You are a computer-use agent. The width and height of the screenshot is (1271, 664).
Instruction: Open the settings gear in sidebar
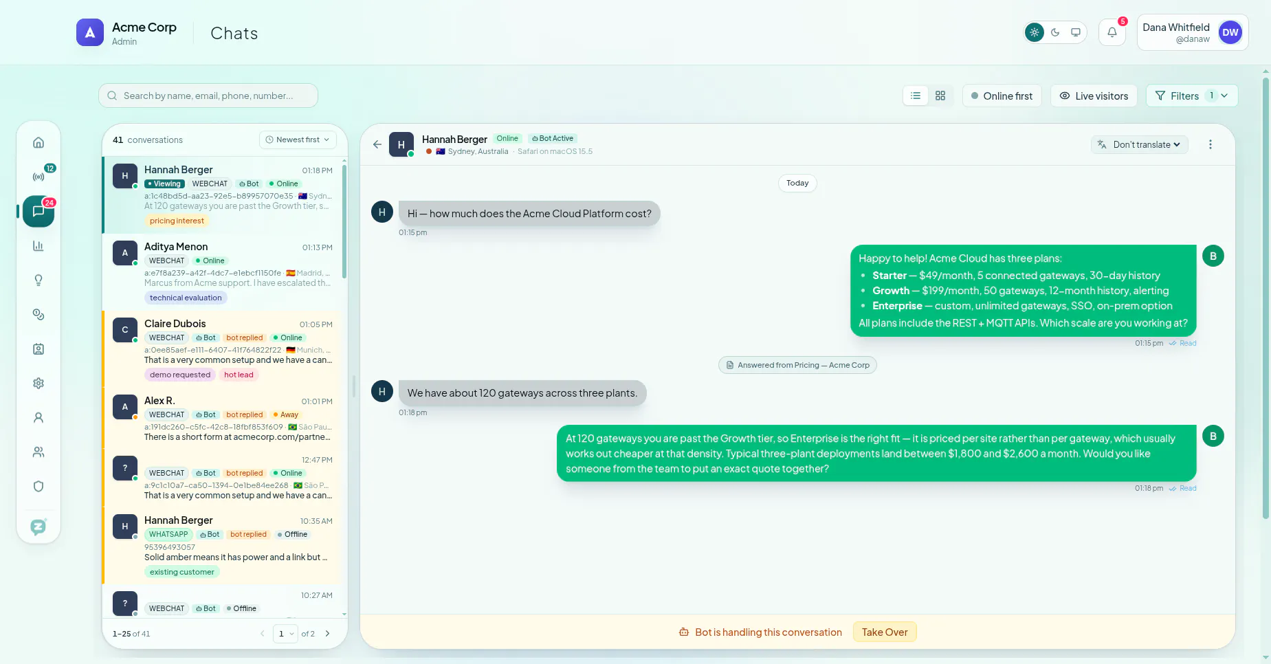point(38,383)
